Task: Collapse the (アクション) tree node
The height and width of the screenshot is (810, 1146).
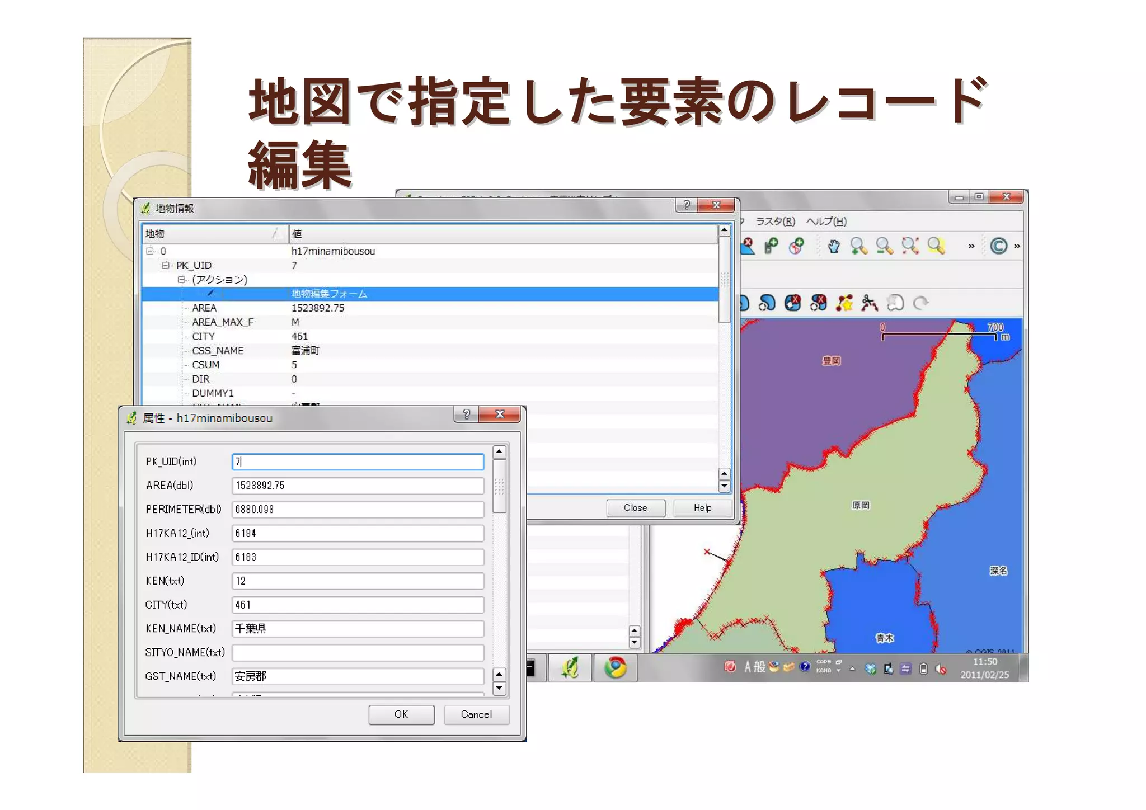Action: (181, 280)
